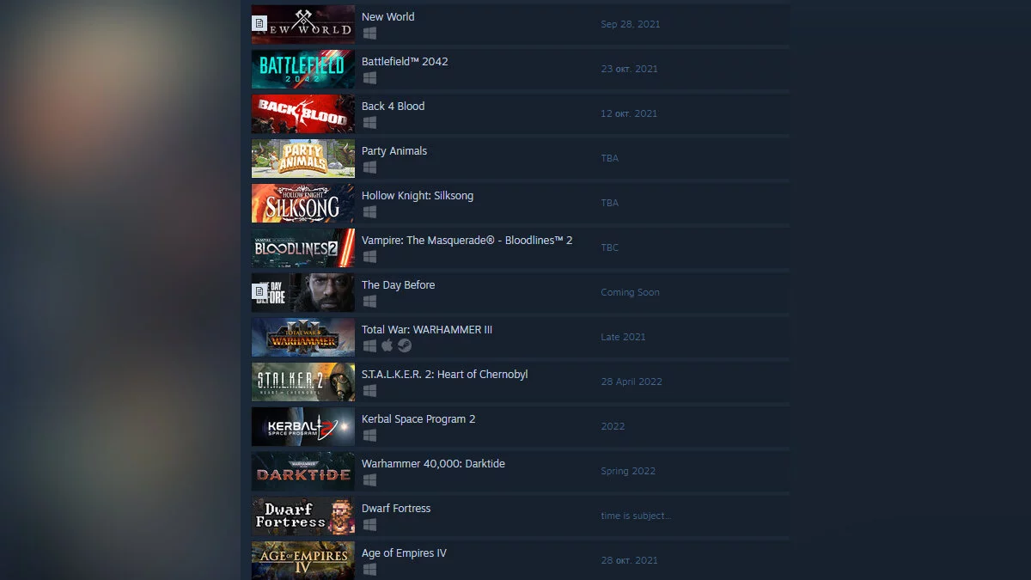Image resolution: width=1031 pixels, height=580 pixels.
Task: Click the Dwarf Fortress 'time is subject...' date
Action: tap(636, 516)
